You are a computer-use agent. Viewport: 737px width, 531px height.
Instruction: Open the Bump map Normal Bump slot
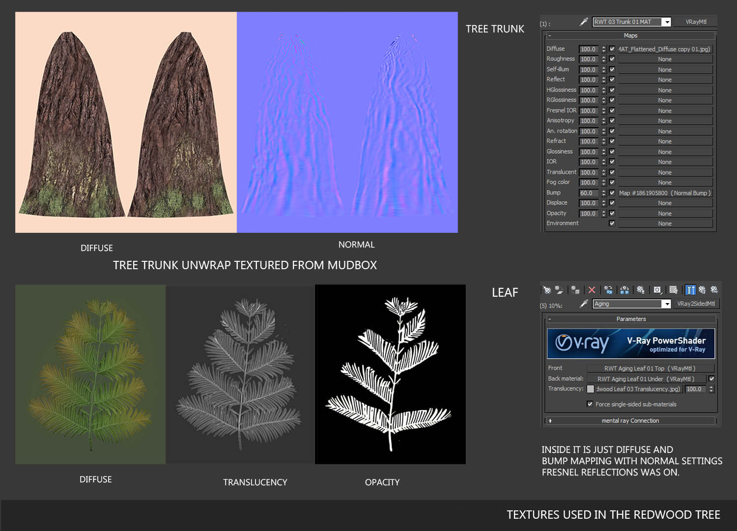(x=665, y=193)
